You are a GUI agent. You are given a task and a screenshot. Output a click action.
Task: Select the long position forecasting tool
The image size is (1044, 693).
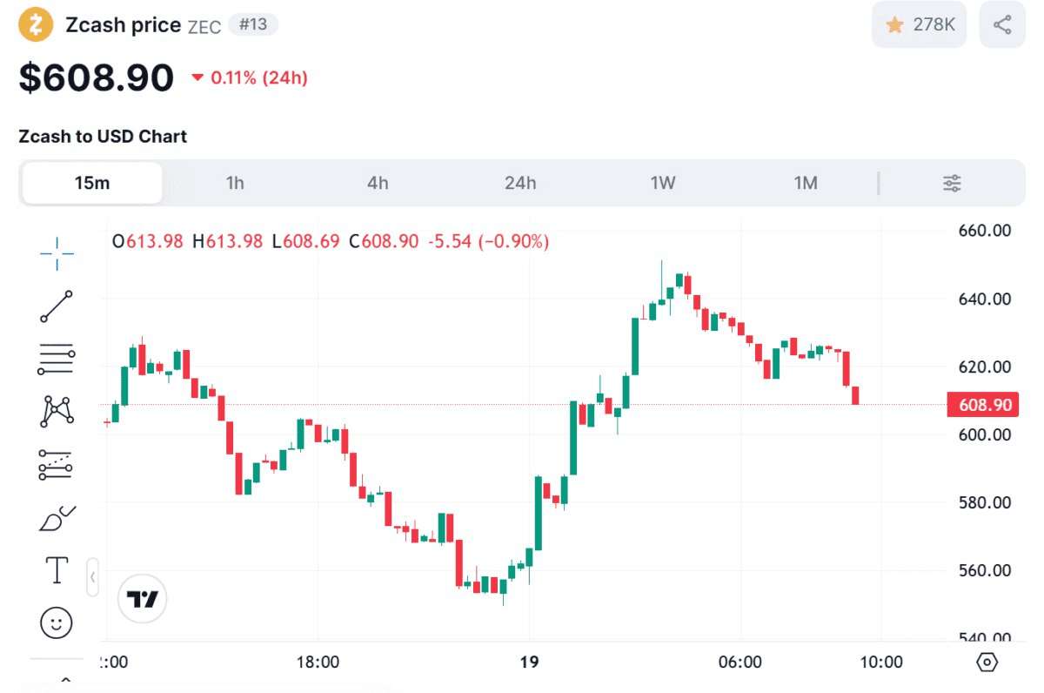point(57,465)
